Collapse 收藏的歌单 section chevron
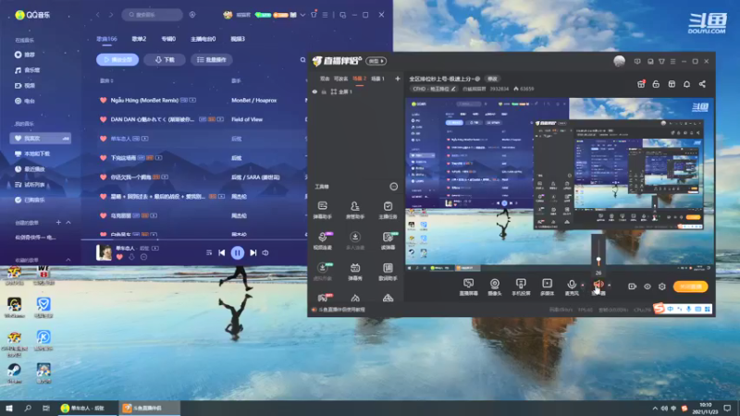The height and width of the screenshot is (416, 740). [68, 260]
